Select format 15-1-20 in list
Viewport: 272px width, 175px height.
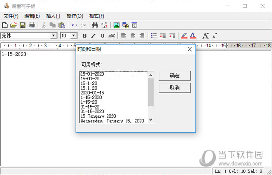[x=114, y=83]
